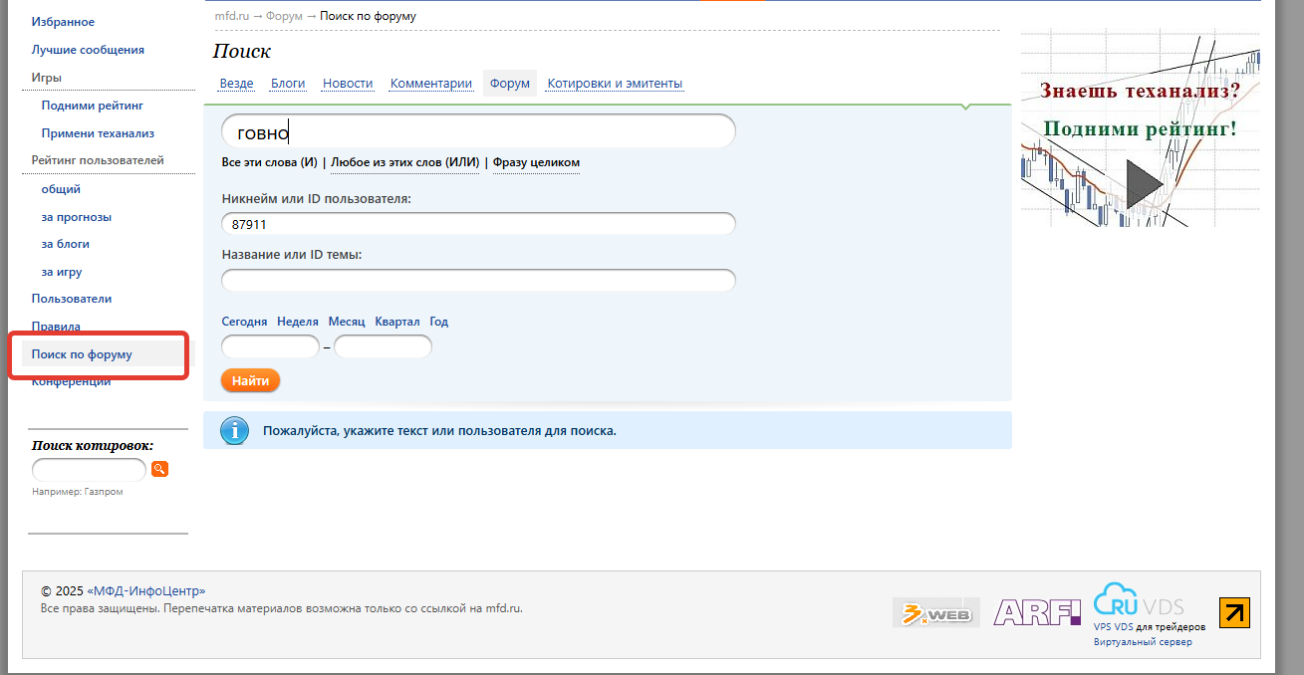Switch to the Блоги search tab
The width and height of the screenshot is (1304, 675).
point(288,84)
